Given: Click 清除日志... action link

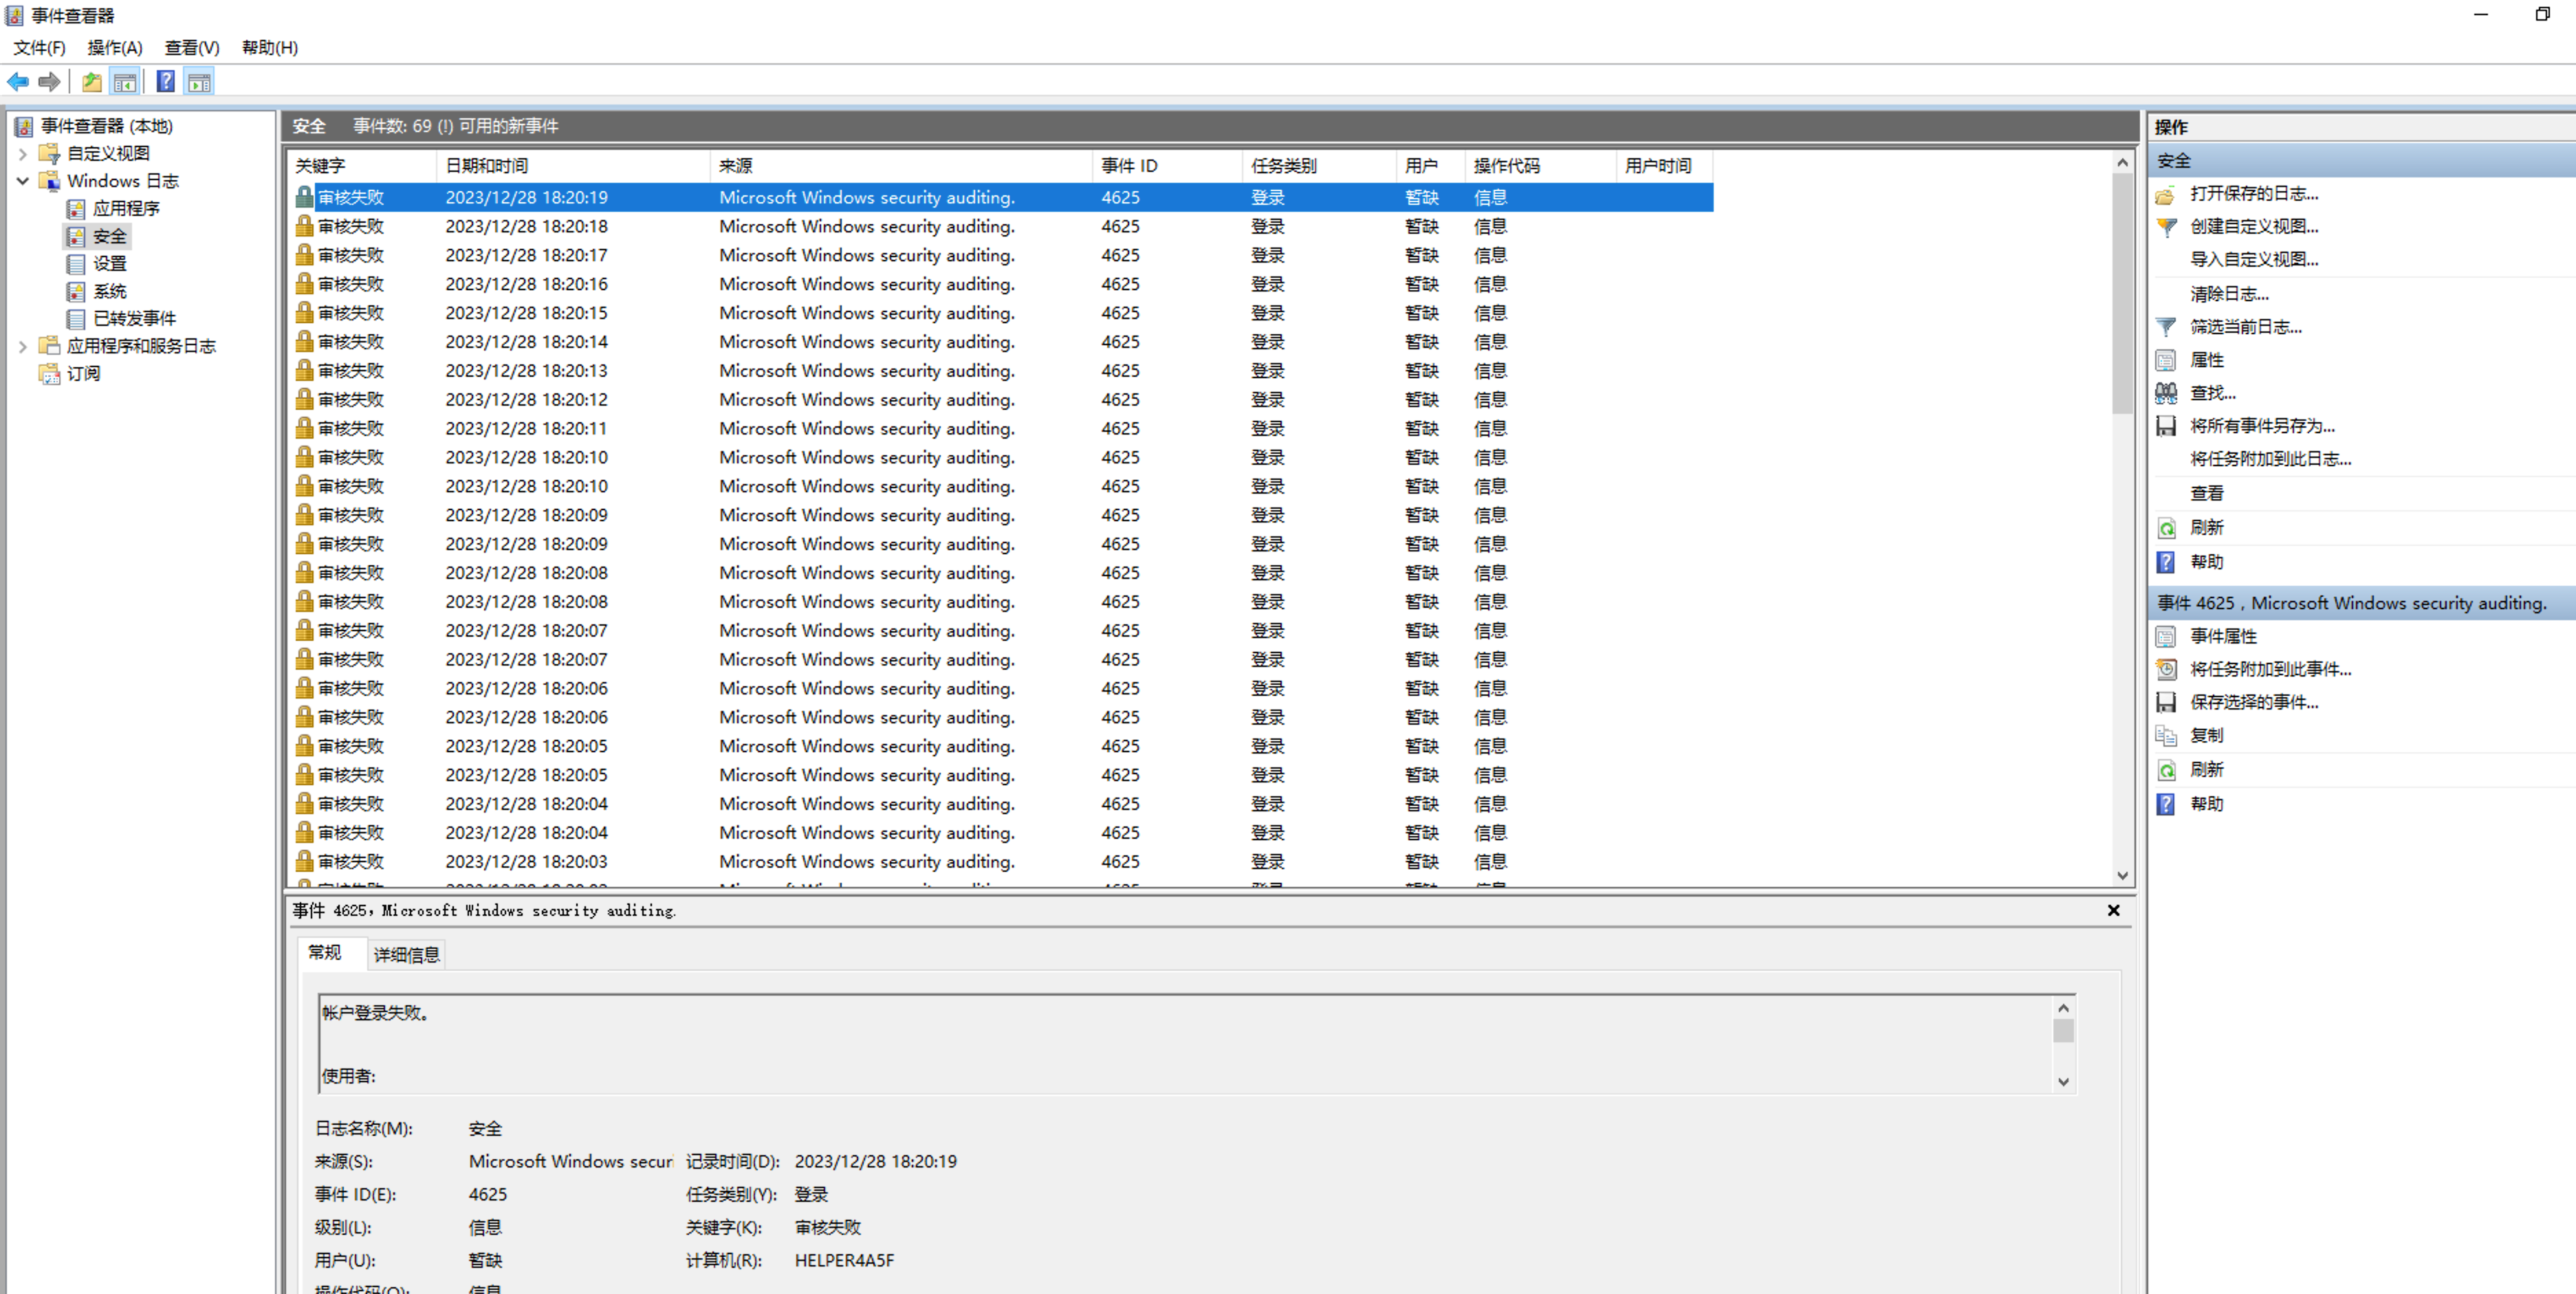Looking at the screenshot, I should pyautogui.click(x=2229, y=294).
